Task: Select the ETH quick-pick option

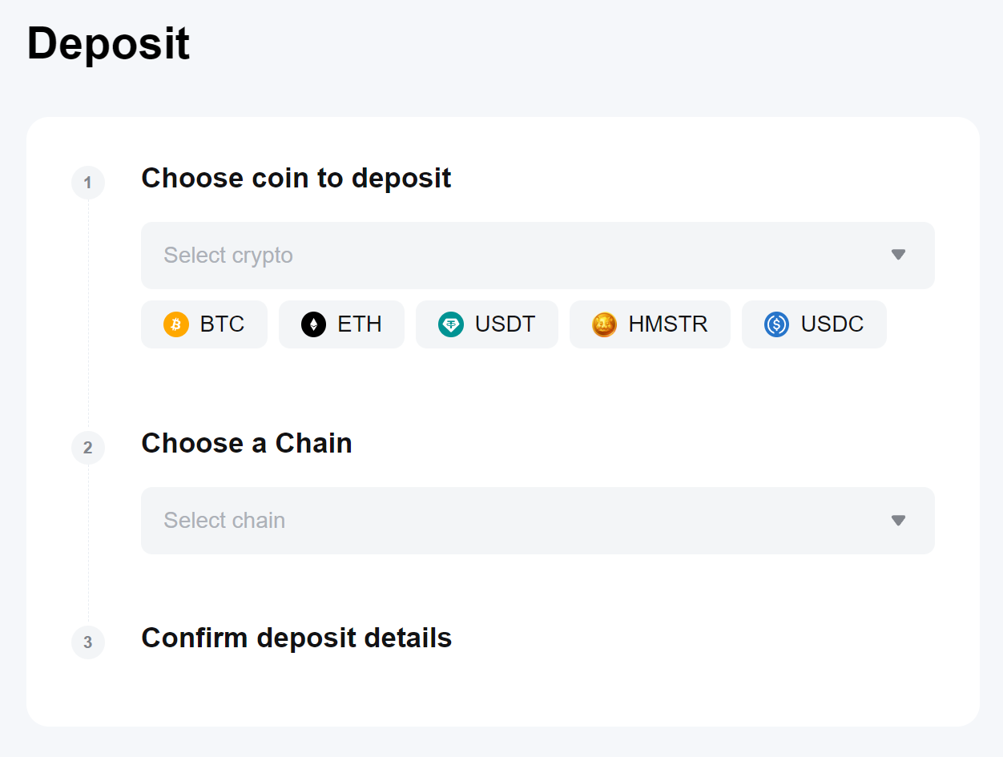Action: 341,324
